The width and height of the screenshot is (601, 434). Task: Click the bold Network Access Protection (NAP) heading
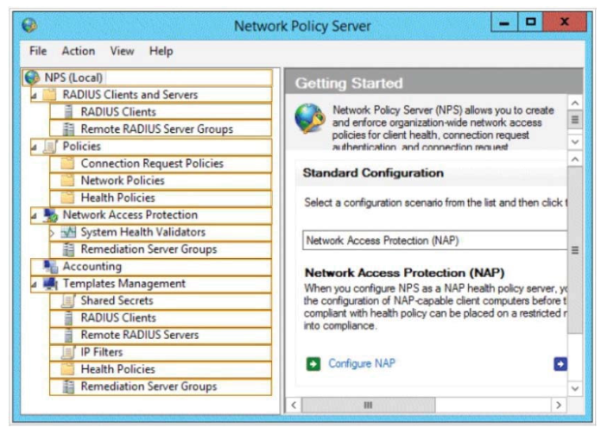[x=404, y=273]
